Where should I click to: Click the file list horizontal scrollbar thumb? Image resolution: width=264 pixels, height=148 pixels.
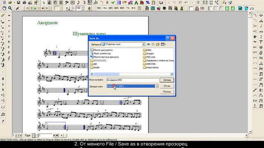click(106, 74)
